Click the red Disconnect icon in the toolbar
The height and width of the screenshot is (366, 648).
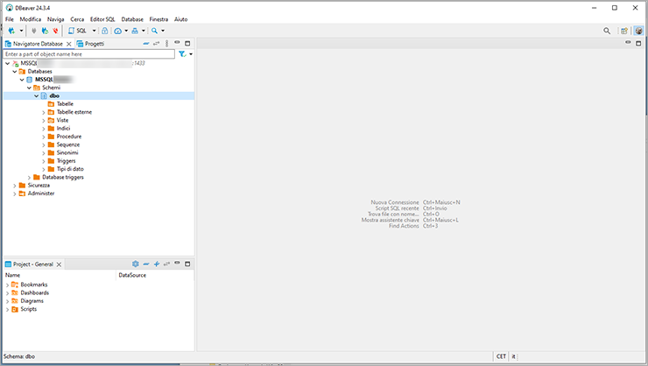tap(55, 31)
